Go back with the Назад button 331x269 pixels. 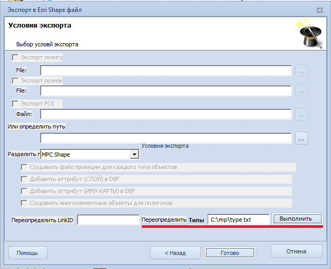[175, 252]
